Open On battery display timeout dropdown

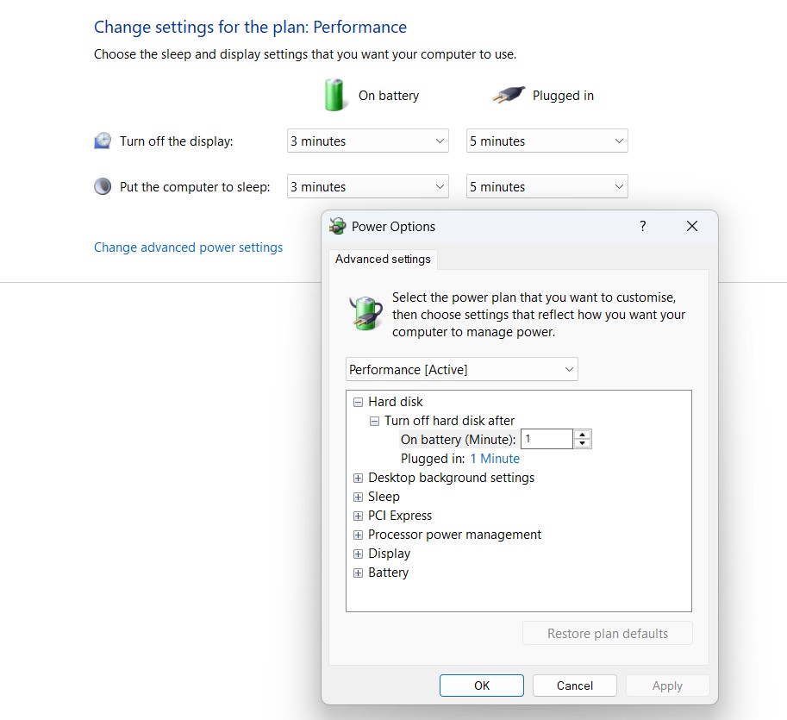(x=367, y=141)
